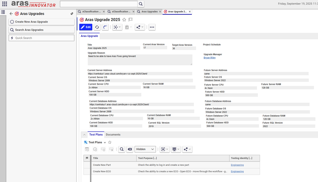Screen dimensions: 318x182
Task: Favorite Aras Upgrade 2025 with the star
Action: (124, 20)
